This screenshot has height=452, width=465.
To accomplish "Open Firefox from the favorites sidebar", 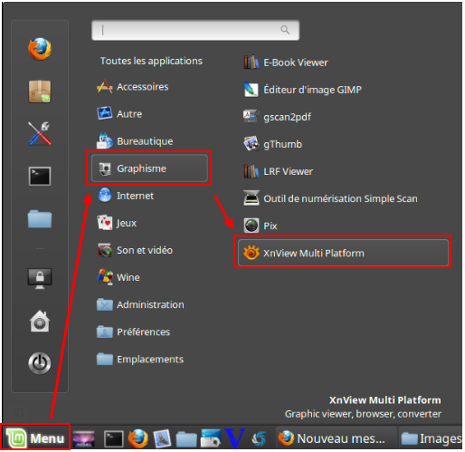I will (40, 49).
